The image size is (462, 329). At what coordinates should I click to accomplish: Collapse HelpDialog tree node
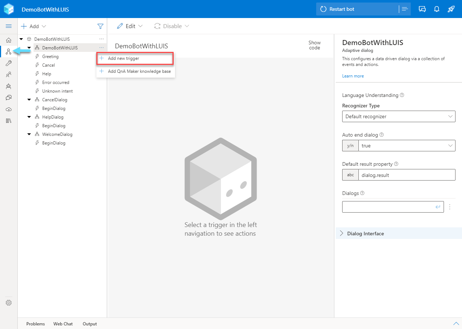[29, 117]
